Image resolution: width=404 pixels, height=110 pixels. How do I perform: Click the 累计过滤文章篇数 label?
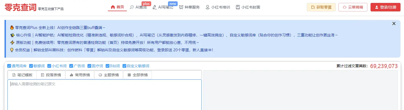pos(352,66)
